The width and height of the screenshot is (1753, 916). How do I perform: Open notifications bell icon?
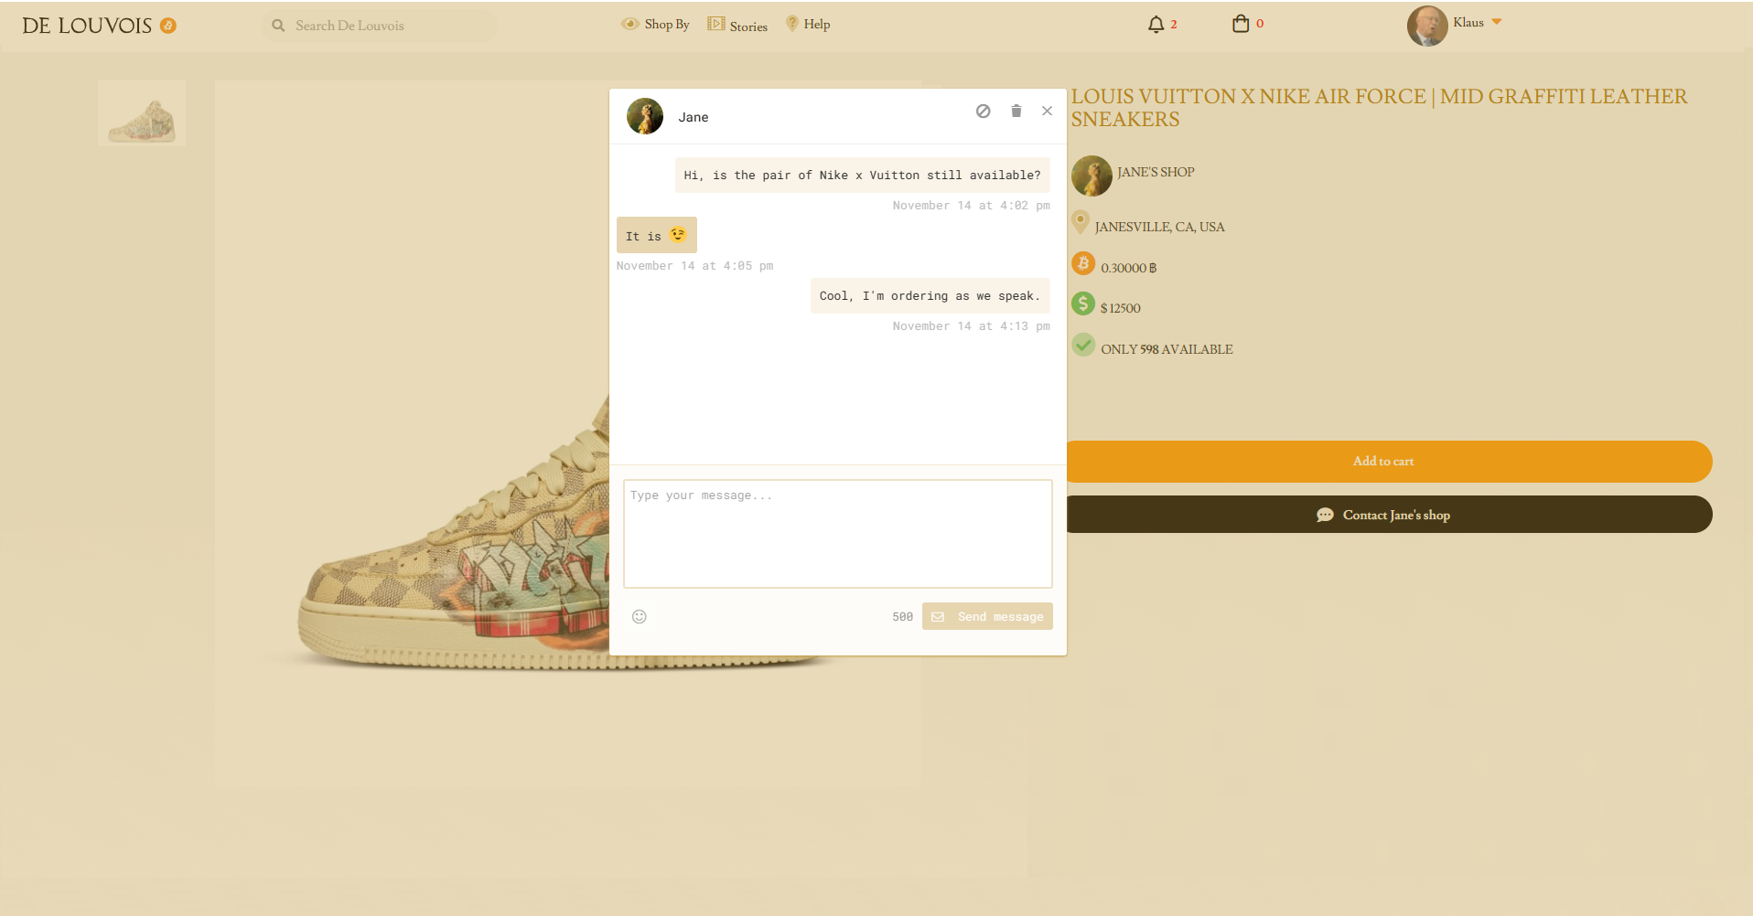[x=1156, y=25]
